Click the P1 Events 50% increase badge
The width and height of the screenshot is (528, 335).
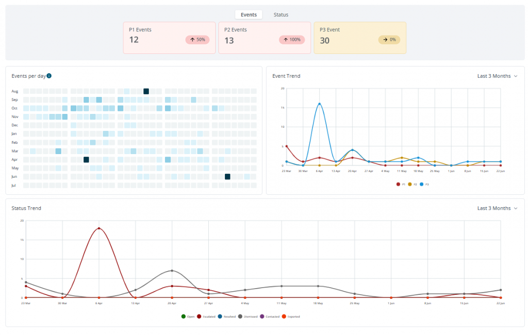[197, 40]
